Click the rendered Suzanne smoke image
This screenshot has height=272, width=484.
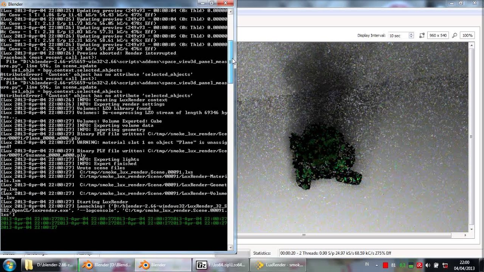click(352, 137)
